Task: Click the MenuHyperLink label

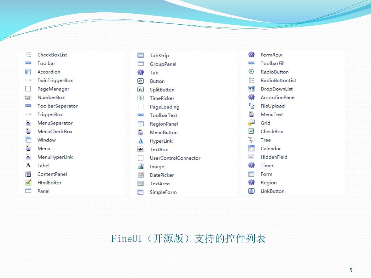Action: coord(55,157)
